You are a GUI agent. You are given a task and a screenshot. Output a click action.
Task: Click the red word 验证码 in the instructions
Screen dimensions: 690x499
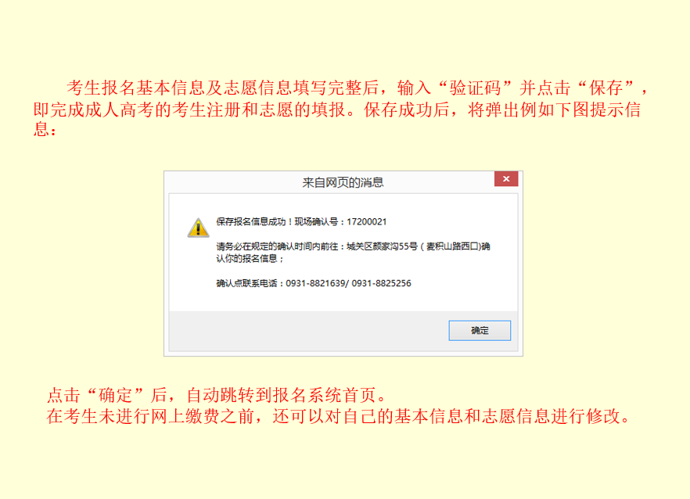(476, 88)
